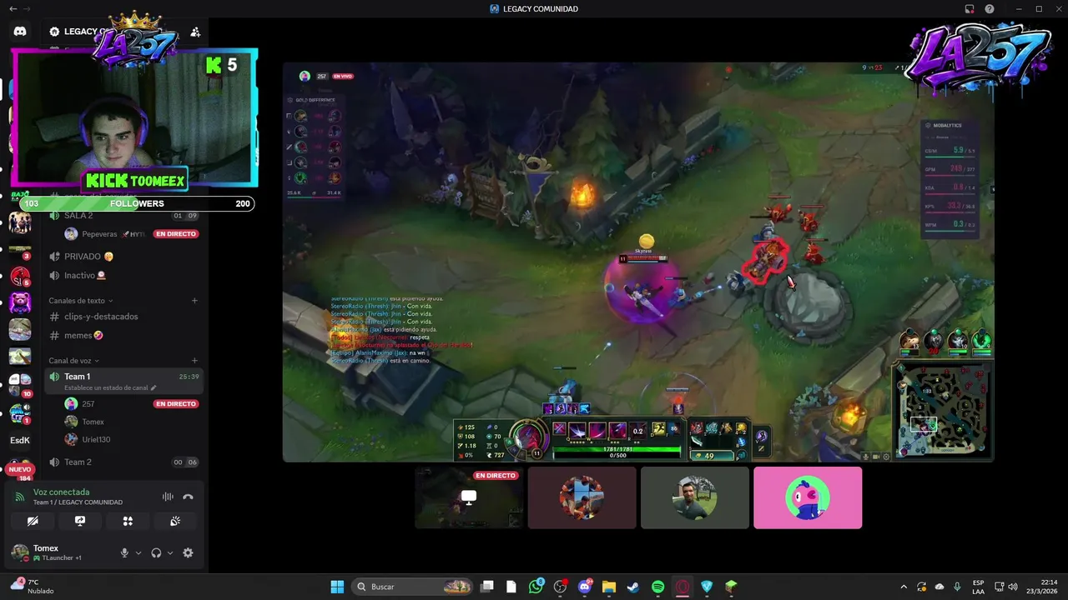Create a channel in Canal de voz
This screenshot has height=600, width=1068.
click(x=194, y=361)
